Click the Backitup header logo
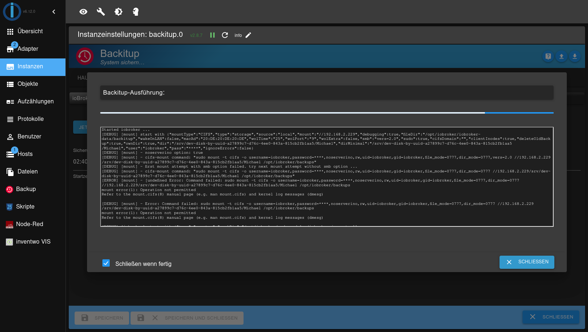The height and width of the screenshot is (332, 588). (84, 56)
